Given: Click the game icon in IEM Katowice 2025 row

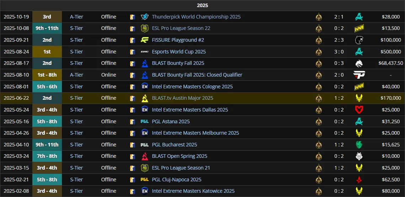Looking at the screenshot, I should pos(133,191).
